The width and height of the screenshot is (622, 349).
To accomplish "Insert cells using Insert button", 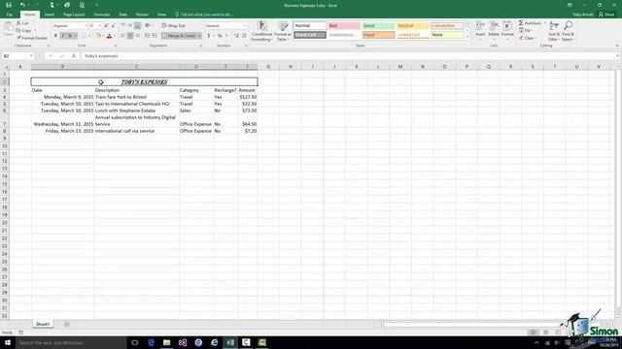I will point(480,30).
